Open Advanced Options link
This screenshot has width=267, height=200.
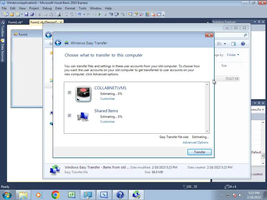point(196,142)
